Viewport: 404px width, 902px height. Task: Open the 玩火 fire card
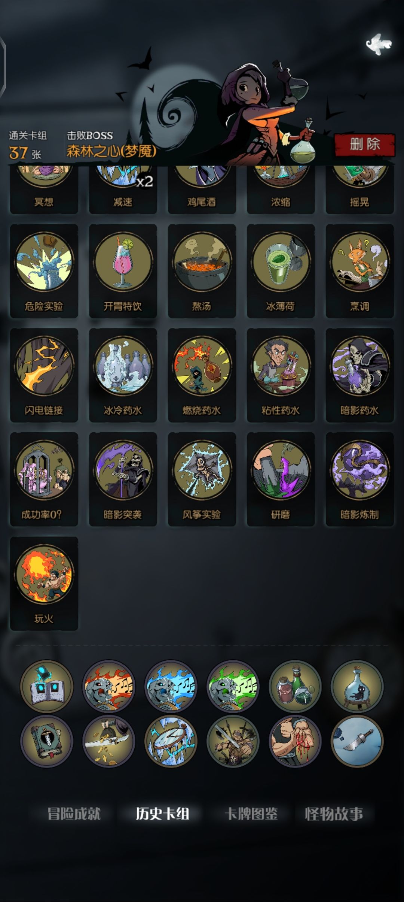(44, 583)
